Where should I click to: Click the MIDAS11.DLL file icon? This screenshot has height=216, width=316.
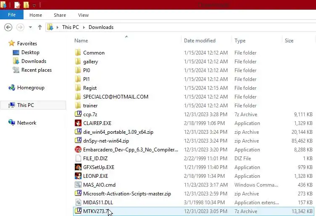pyautogui.click(x=78, y=202)
